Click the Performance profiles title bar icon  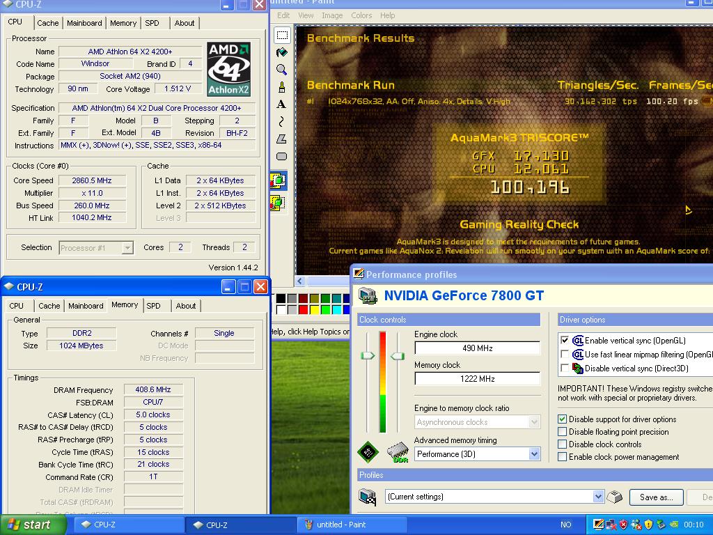359,273
